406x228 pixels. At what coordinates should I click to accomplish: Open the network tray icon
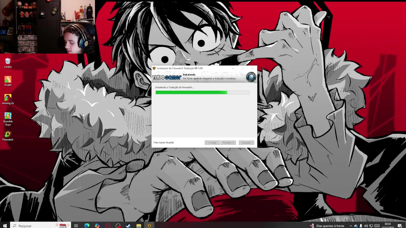tap(371, 226)
